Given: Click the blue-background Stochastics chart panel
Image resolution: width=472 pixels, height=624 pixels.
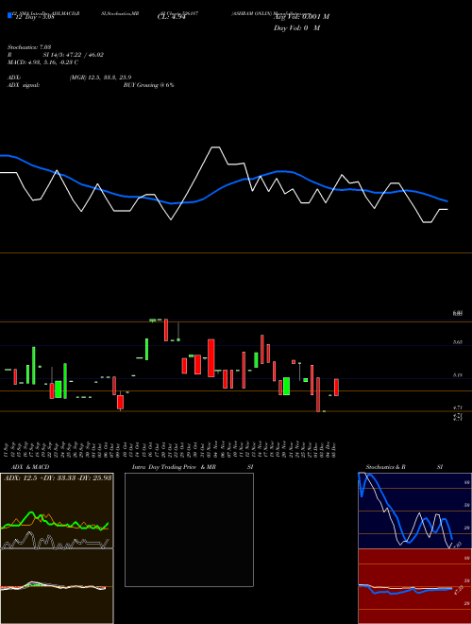Looking at the screenshot, I should [x=414, y=511].
